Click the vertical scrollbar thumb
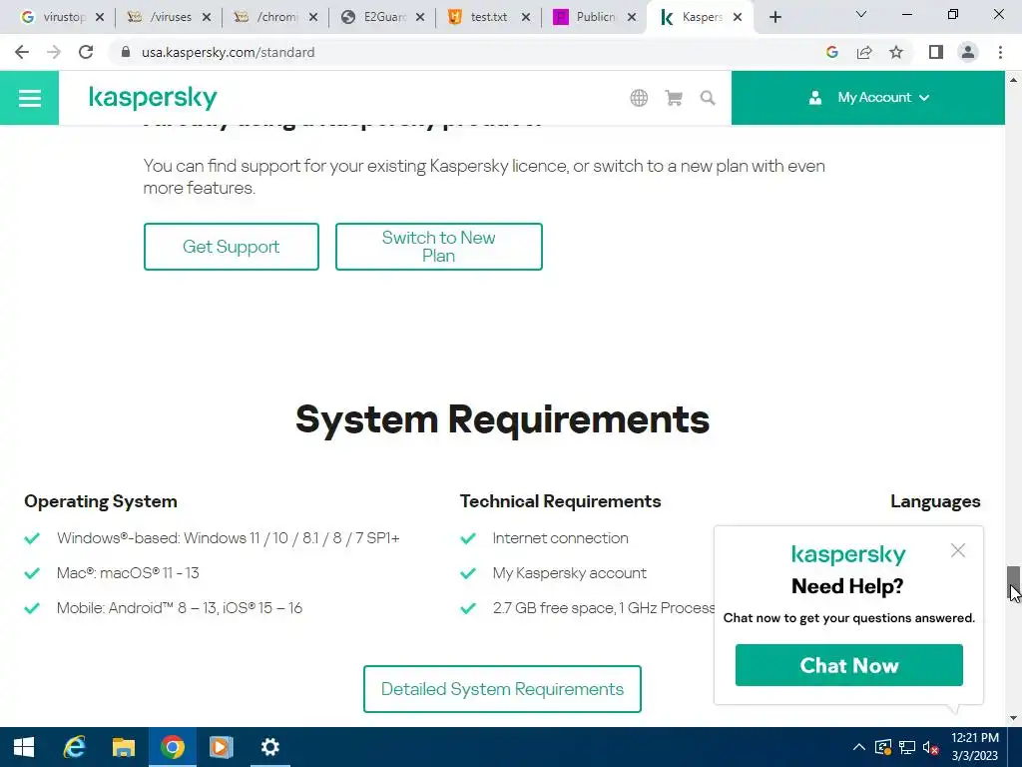Screen dimensions: 1022x767 pyautogui.click(x=1013, y=583)
